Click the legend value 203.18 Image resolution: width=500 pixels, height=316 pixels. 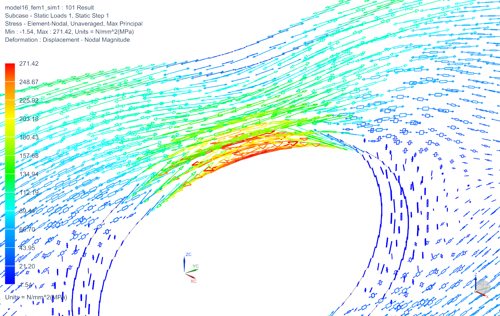coord(29,119)
